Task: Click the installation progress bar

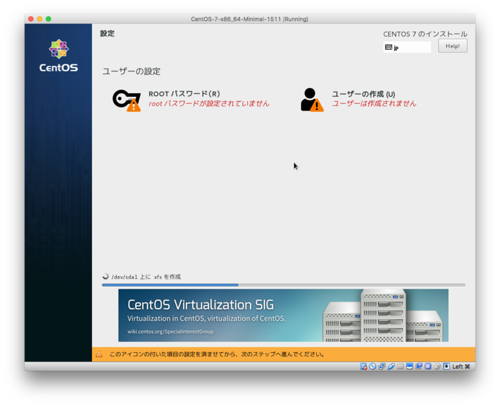Action: (x=284, y=285)
